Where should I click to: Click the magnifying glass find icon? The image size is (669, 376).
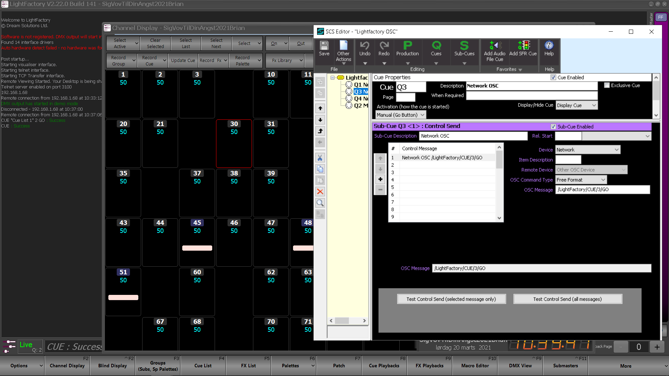tap(320, 203)
